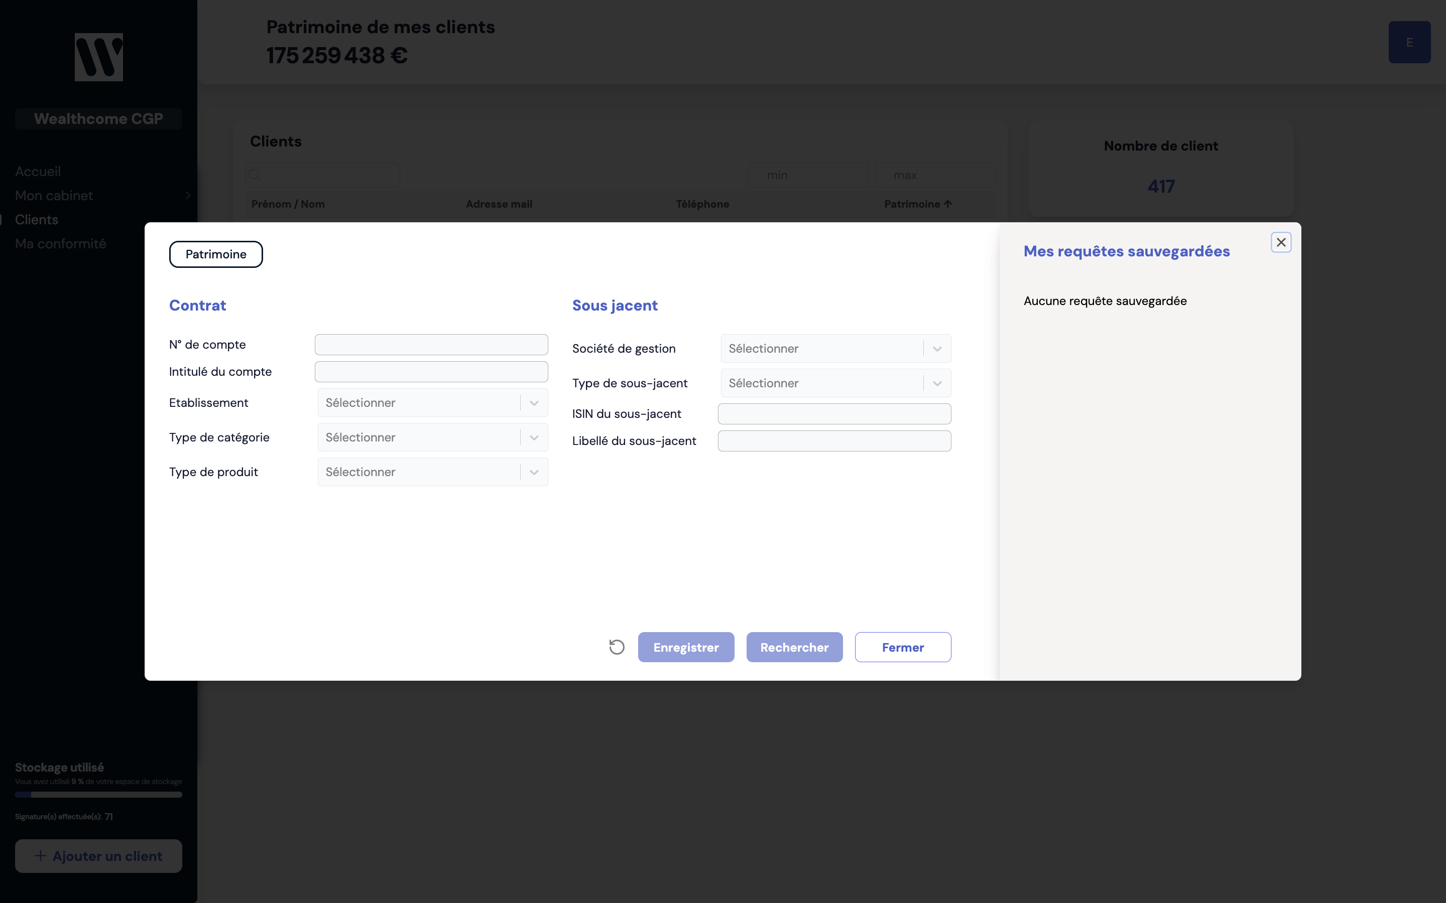Screen dimensions: 1446x903
Task: Click the Ajouter un client button
Action: [x=98, y=856]
